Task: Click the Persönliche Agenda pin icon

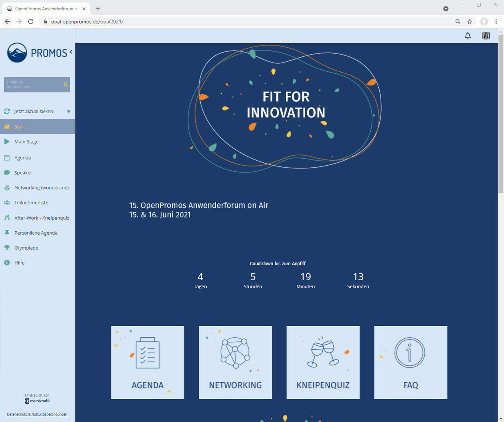Action: [x=7, y=233]
